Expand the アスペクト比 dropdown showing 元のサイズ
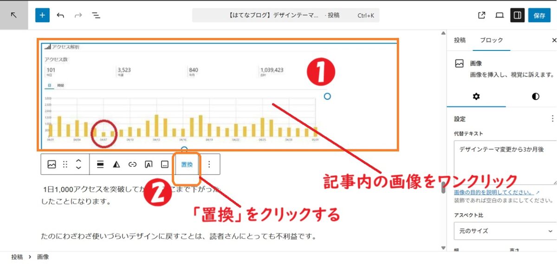The width and height of the screenshot is (557, 264). point(505,231)
